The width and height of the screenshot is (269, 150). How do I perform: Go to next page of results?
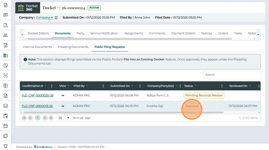(45, 118)
